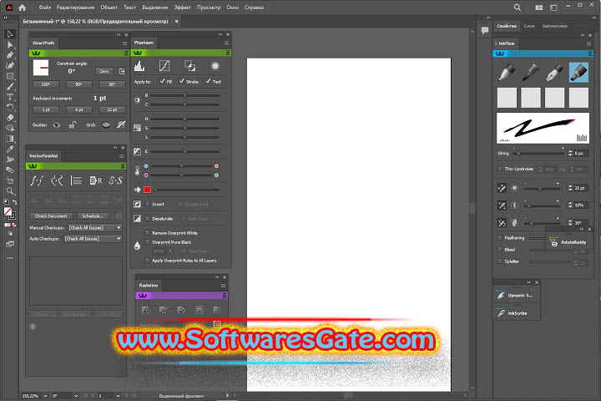This screenshot has height=401, width=601.
Task: Click Phantasm Halftone blur icon
Action: 215,66
